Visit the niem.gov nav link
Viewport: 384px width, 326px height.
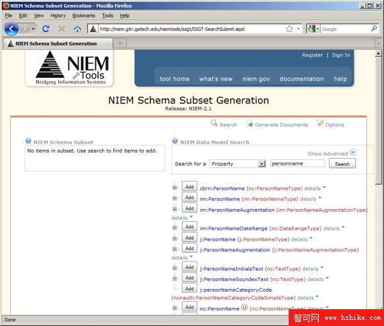click(x=256, y=79)
